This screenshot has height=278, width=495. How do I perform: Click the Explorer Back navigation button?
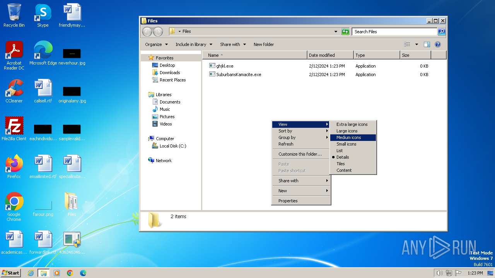[147, 32]
